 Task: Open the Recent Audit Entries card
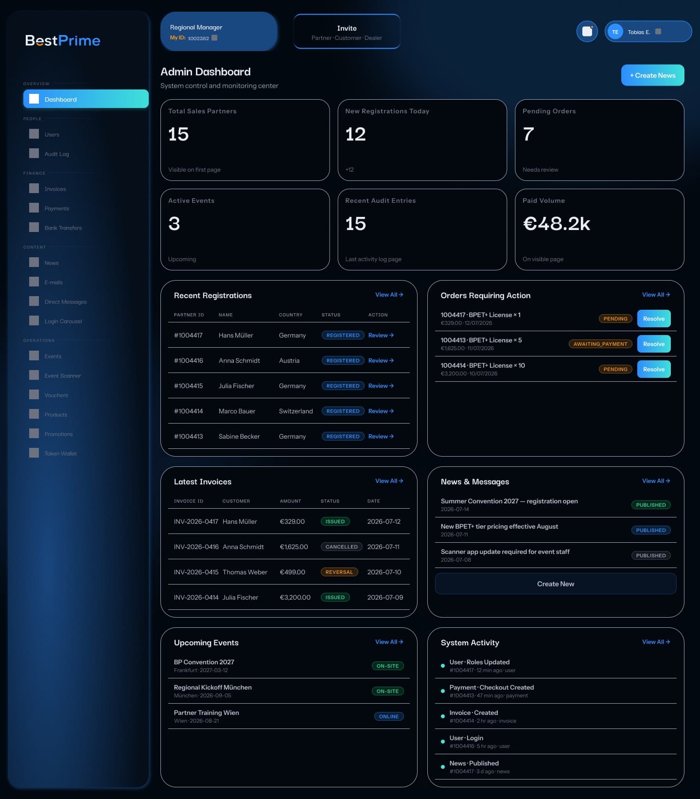pyautogui.click(x=422, y=230)
